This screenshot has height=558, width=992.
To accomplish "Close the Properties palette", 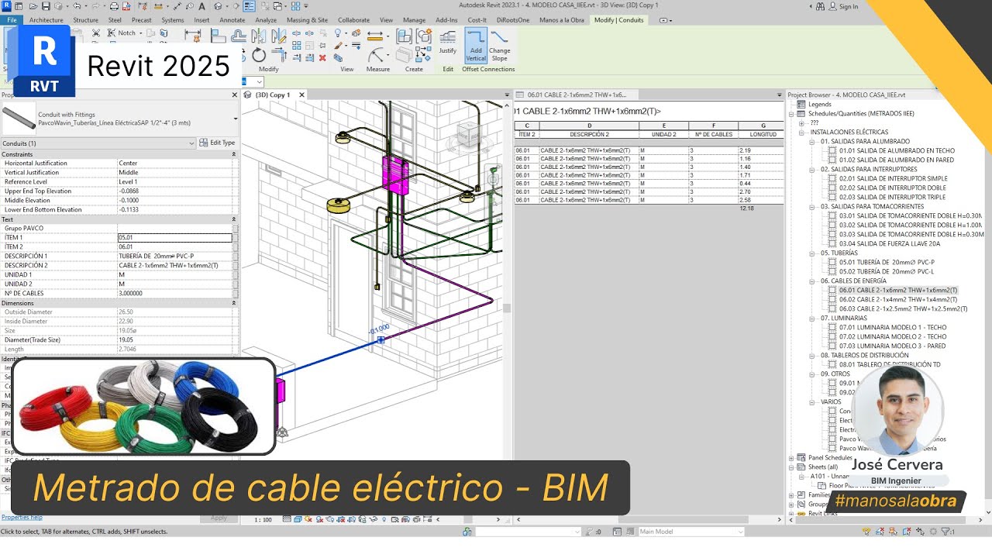I will pyautogui.click(x=235, y=95).
